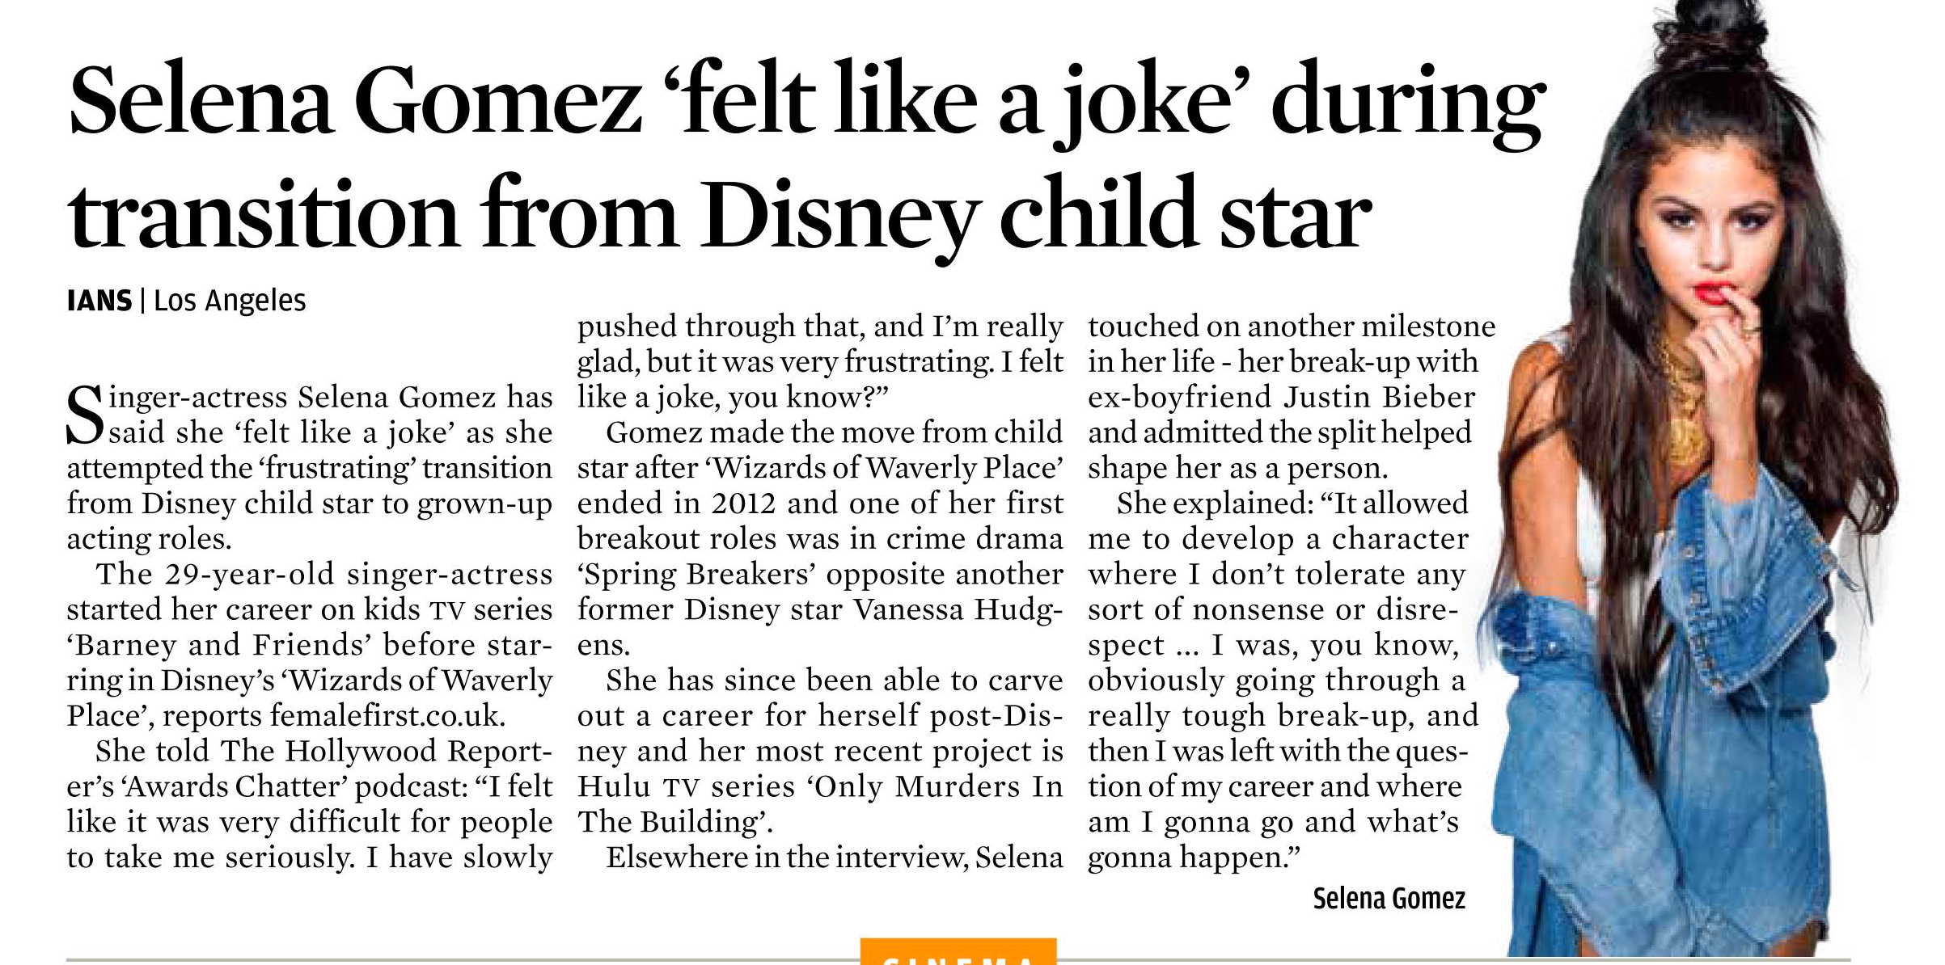The image size is (1945, 965).
Task: Click the 'Los Angeles' dateline text
Action: point(230,301)
